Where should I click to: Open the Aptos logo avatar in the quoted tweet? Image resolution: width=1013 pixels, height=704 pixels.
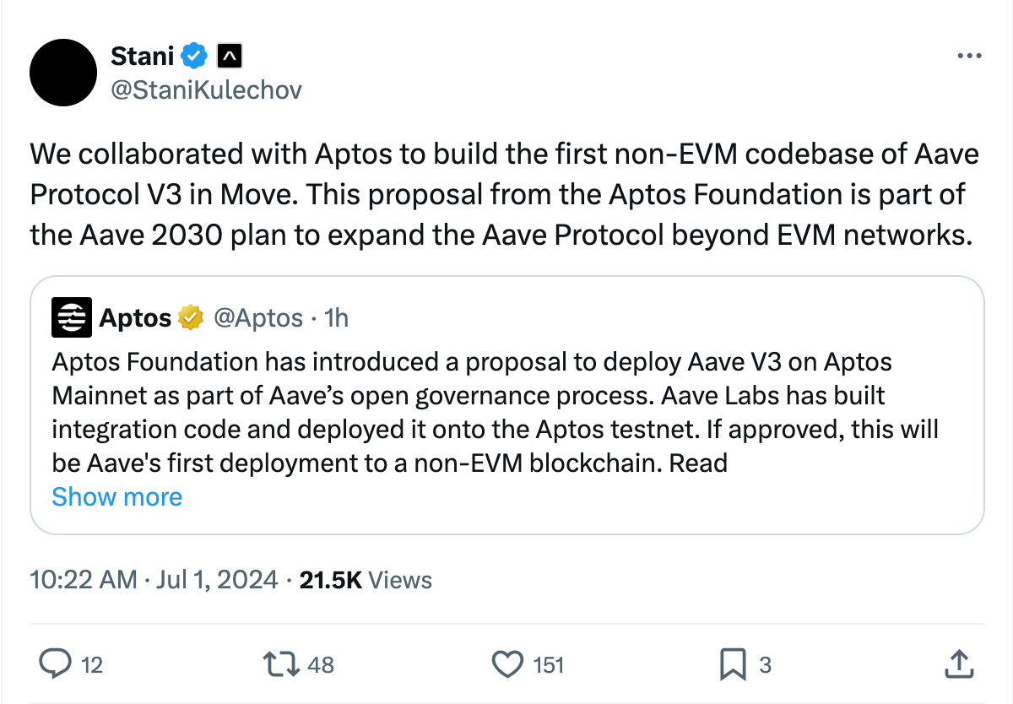tap(72, 318)
